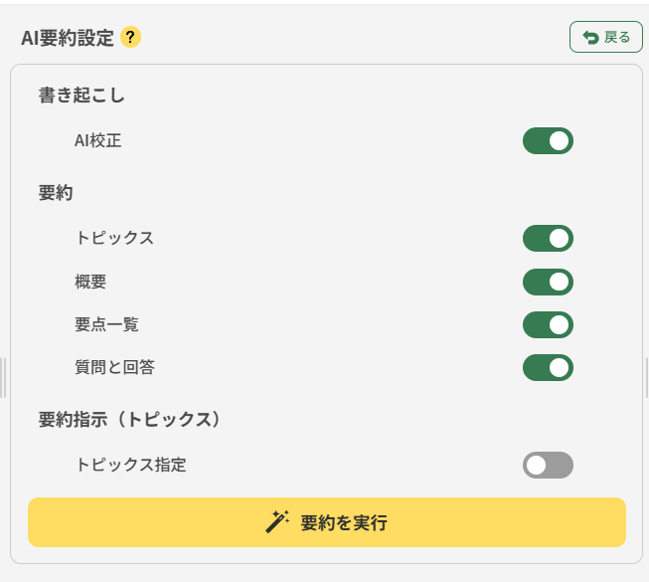The width and height of the screenshot is (649, 582).
Task: Turn off the AI校正 switch
Action: [x=548, y=141]
